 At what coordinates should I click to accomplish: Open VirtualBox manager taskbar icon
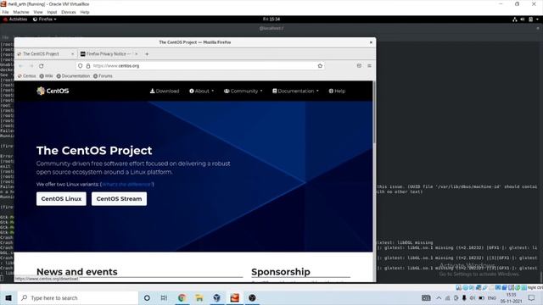(x=217, y=297)
